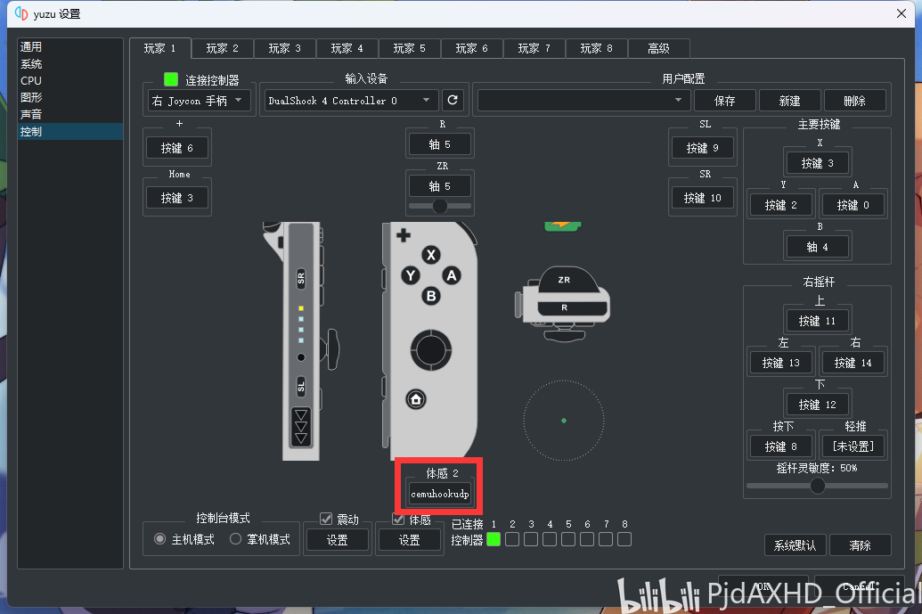Image resolution: width=922 pixels, height=614 pixels.
Task: Click 保存 profile button
Action: [724, 101]
